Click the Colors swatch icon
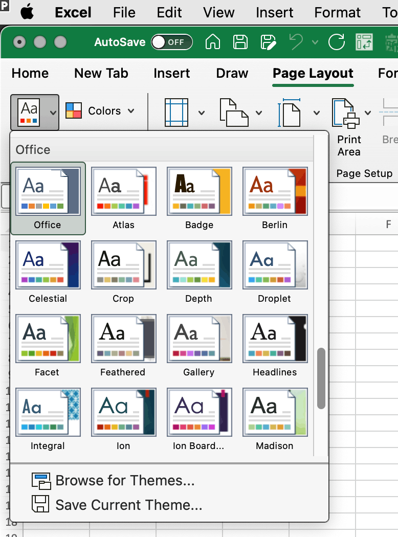398x537 pixels. click(x=73, y=110)
